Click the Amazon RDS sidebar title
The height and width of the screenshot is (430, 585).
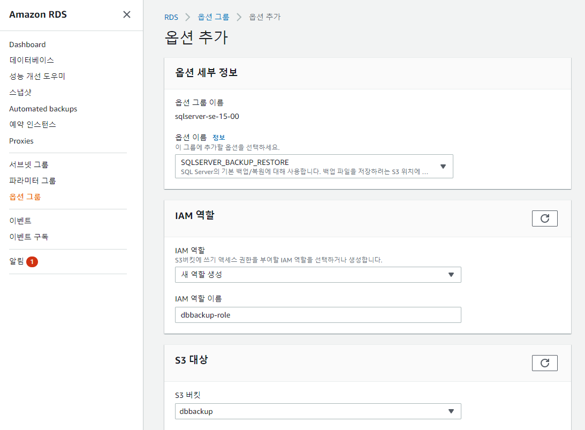(38, 14)
